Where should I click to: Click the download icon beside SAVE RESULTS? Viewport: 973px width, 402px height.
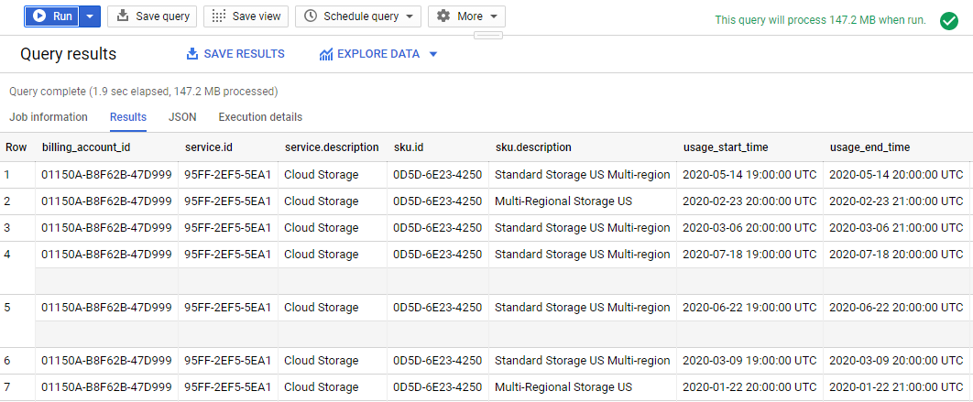[x=191, y=54]
